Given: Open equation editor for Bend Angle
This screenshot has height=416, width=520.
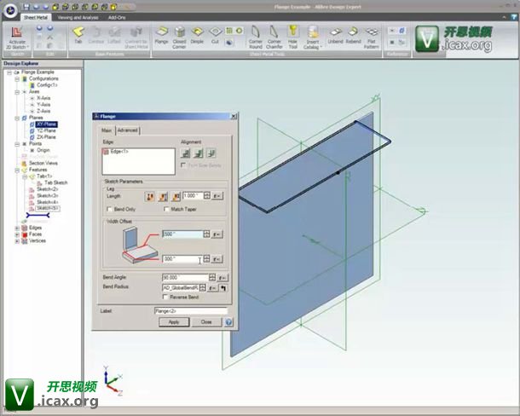Looking at the screenshot, I should coord(222,278).
